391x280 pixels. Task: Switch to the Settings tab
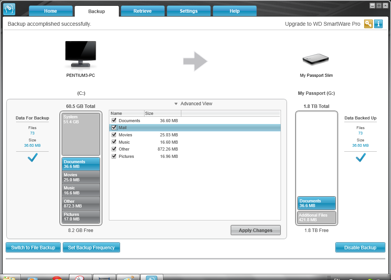(x=189, y=11)
